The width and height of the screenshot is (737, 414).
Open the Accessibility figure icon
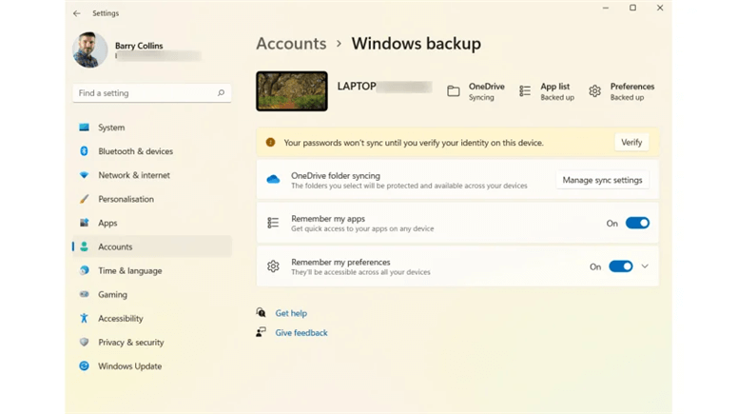pyautogui.click(x=84, y=319)
